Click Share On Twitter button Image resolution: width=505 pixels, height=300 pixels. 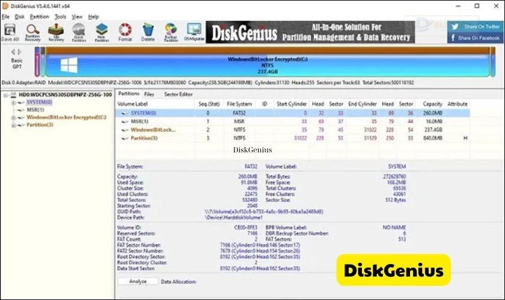click(x=476, y=26)
